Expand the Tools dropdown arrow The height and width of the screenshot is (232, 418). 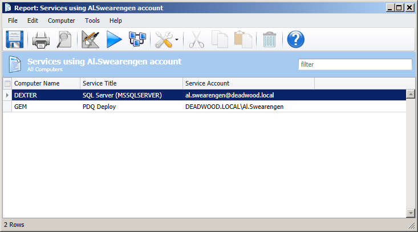pyautogui.click(x=177, y=40)
